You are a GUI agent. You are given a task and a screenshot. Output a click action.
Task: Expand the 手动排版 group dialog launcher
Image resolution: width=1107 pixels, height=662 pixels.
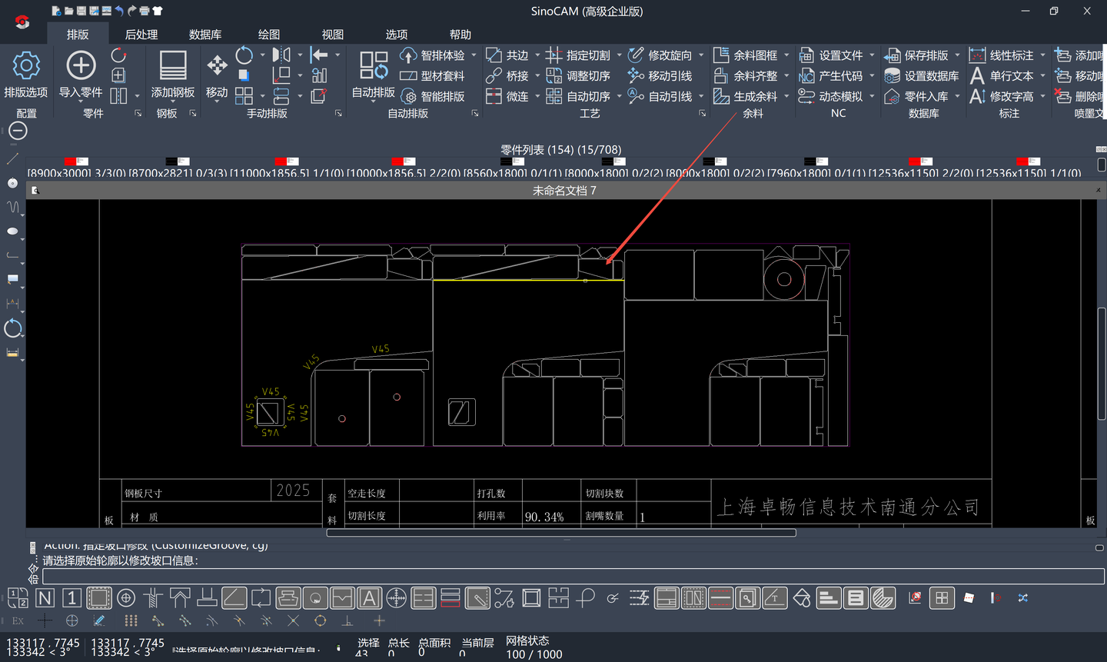[338, 114]
